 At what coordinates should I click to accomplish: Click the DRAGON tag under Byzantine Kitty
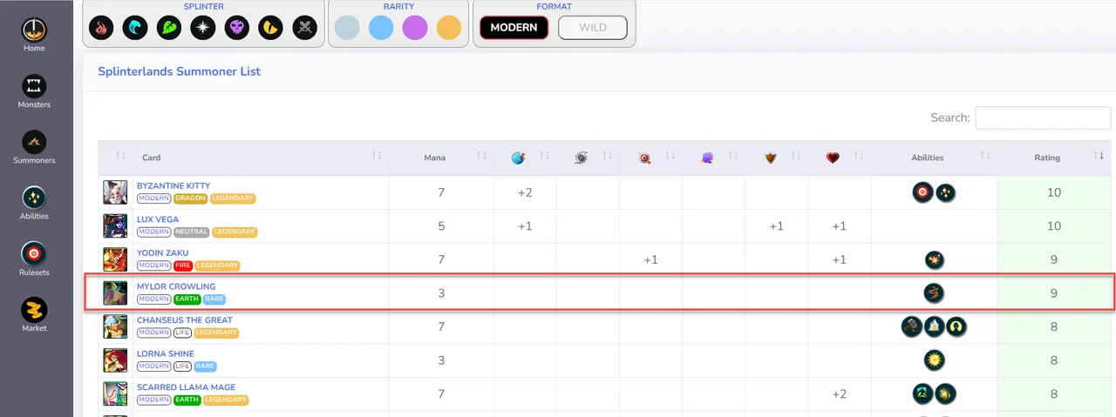click(x=191, y=198)
